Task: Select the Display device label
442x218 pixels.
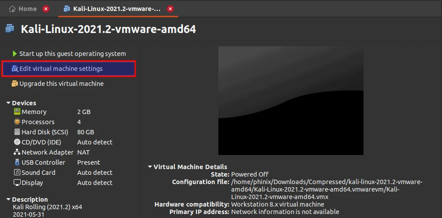Action: [32, 183]
